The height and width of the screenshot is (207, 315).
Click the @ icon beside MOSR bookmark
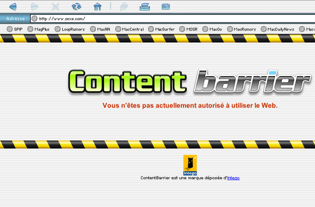point(182,29)
